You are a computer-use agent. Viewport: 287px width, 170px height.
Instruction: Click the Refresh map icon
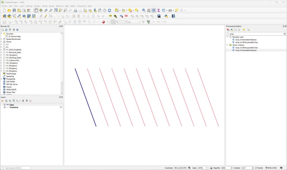pyautogui.click(x=109, y=10)
